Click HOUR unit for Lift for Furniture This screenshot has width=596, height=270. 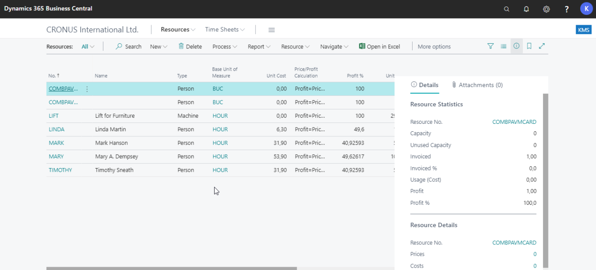click(220, 116)
